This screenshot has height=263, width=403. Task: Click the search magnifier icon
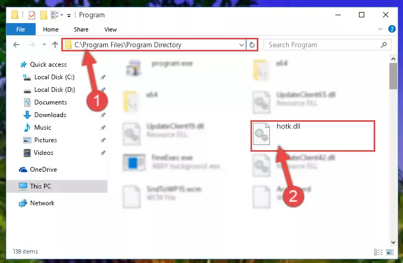click(384, 45)
